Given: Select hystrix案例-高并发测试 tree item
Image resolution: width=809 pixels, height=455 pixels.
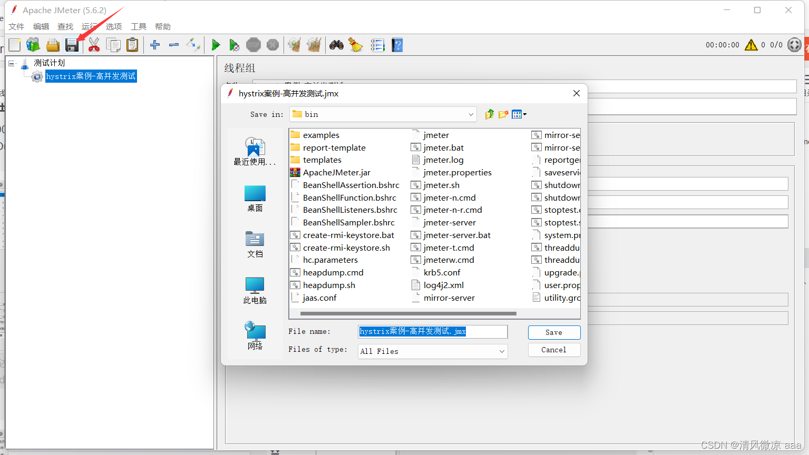Looking at the screenshot, I should click(91, 76).
